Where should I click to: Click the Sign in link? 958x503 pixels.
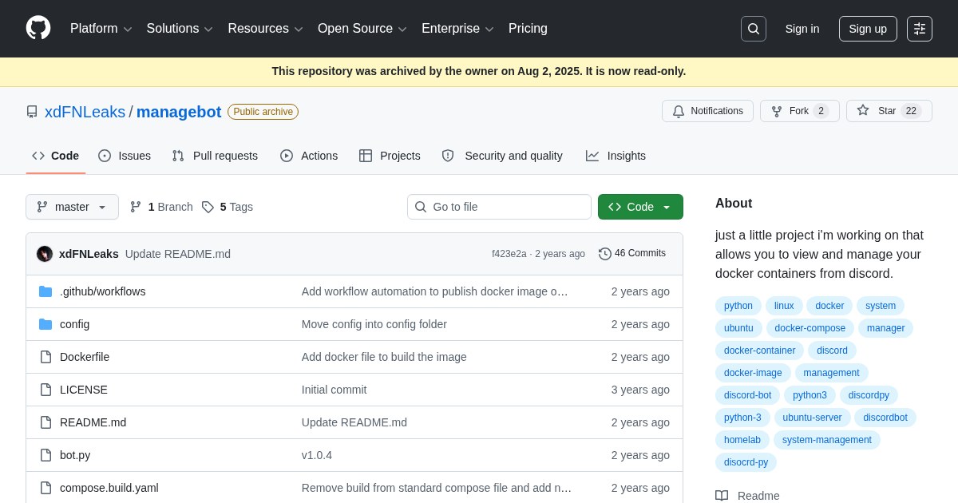pos(802,29)
